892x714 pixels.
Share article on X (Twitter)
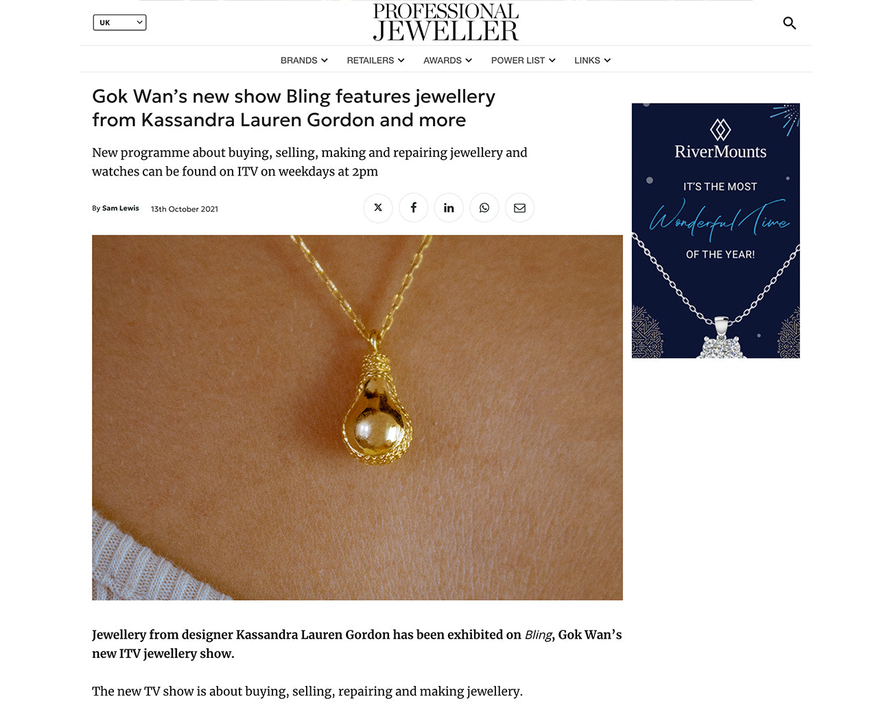tap(378, 208)
